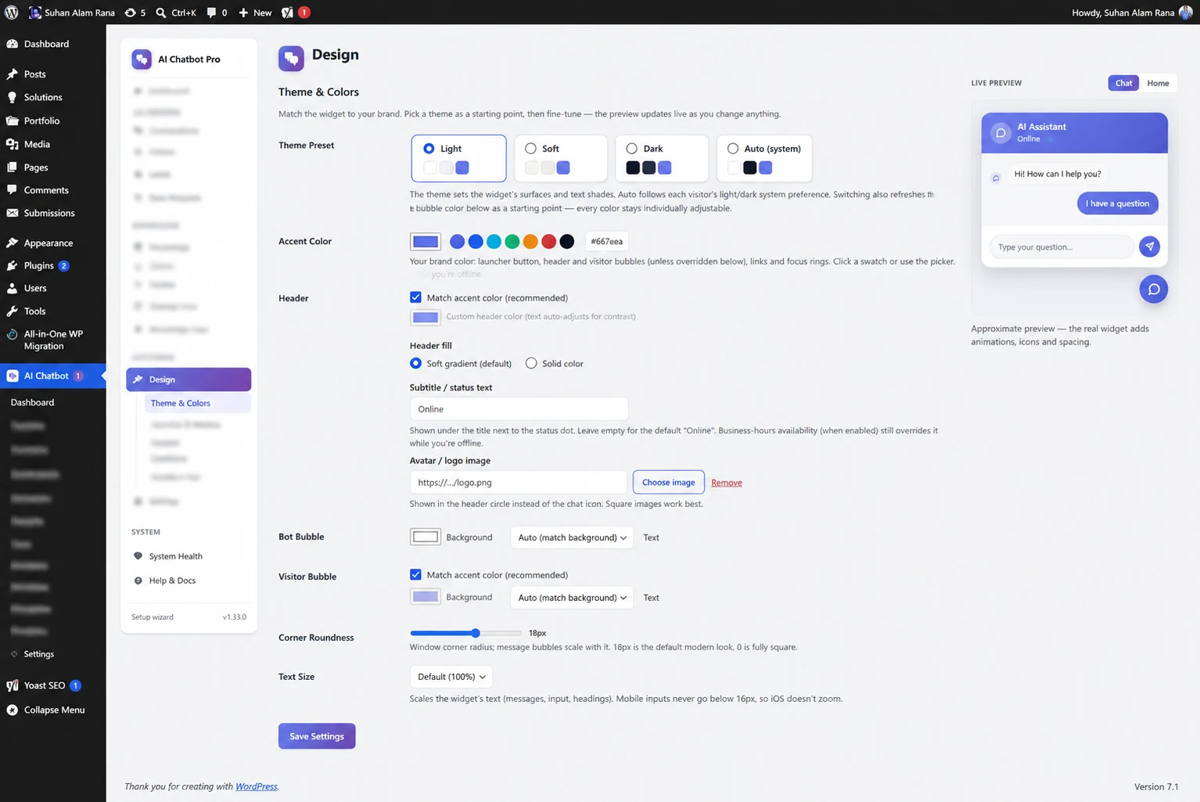Open Comments sidebar icon
Viewport: 1200px width, 802px height.
[x=13, y=190]
